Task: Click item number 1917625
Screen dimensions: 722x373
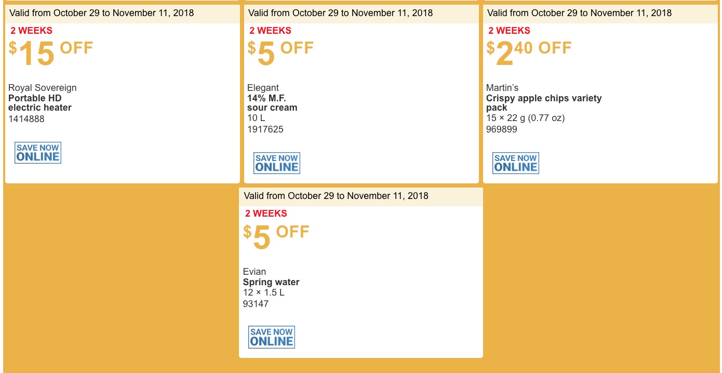Action: pyautogui.click(x=265, y=129)
